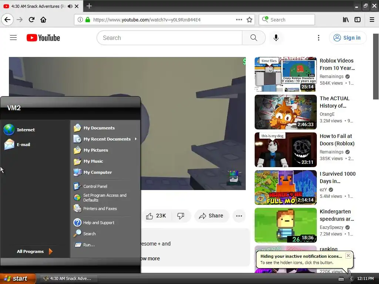
Task: Open the Firefox hamburger menu
Action: [372, 20]
